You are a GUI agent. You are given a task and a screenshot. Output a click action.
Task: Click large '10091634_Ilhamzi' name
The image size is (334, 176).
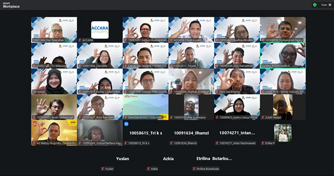point(191,133)
